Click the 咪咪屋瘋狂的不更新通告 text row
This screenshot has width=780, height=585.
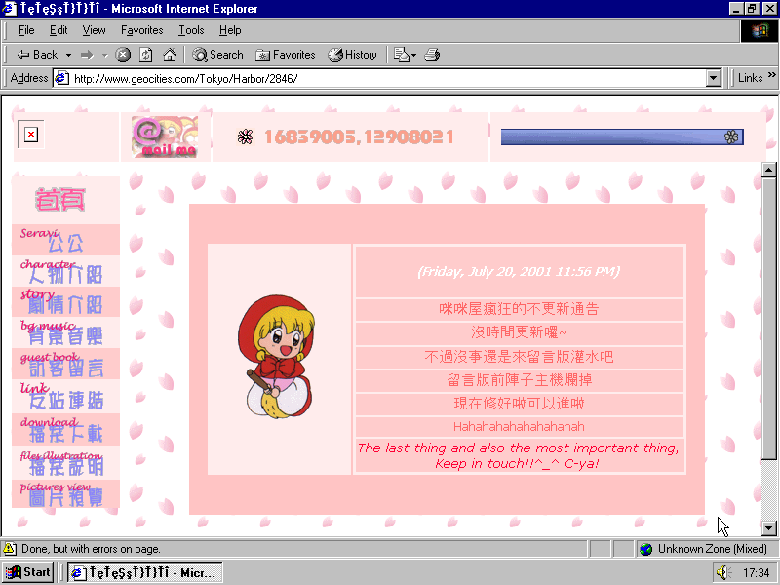[x=520, y=309]
